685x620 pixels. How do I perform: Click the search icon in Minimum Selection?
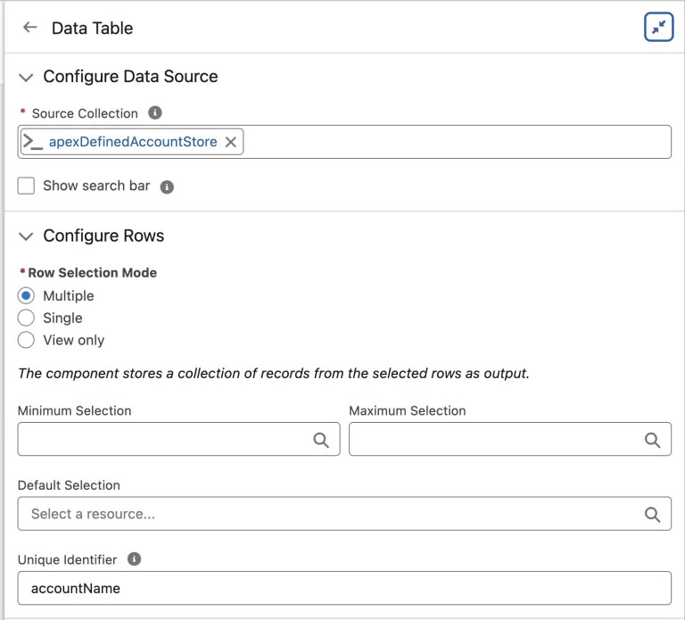coord(321,440)
